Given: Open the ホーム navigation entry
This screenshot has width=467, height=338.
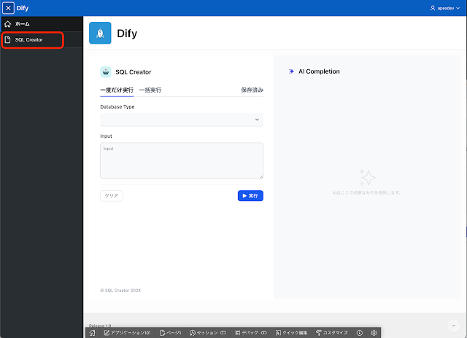Looking at the screenshot, I should point(42,24).
